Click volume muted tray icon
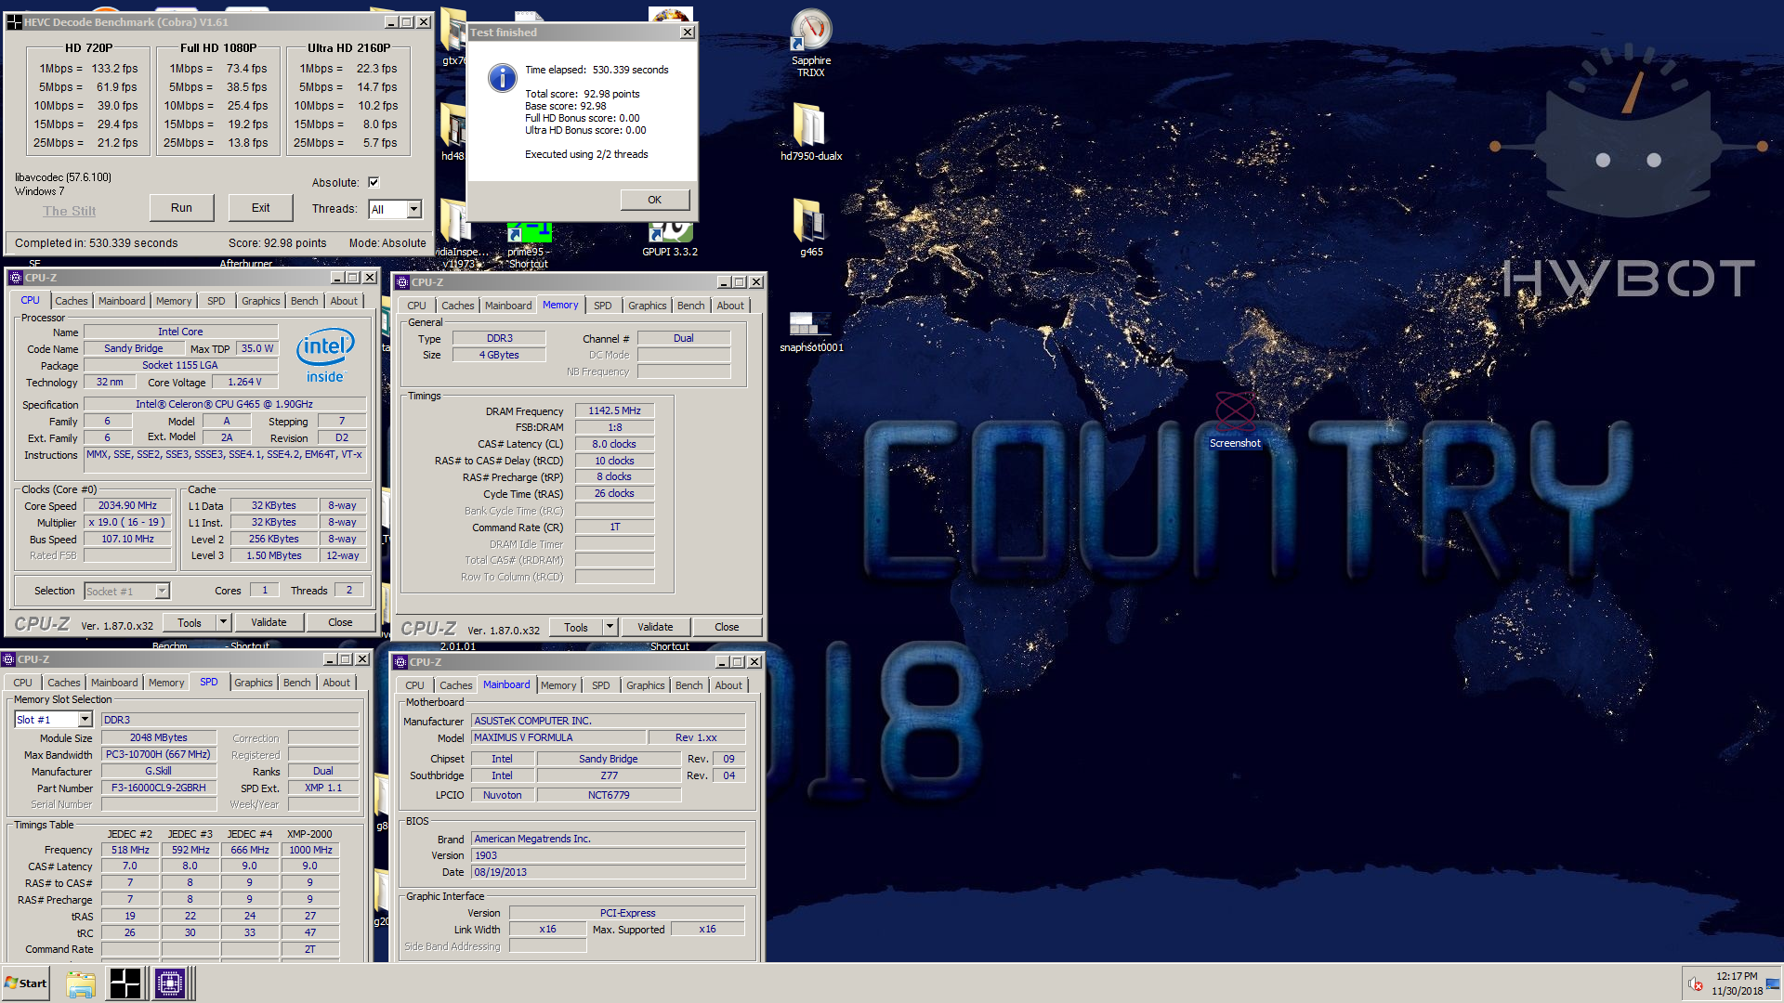 (x=1695, y=984)
